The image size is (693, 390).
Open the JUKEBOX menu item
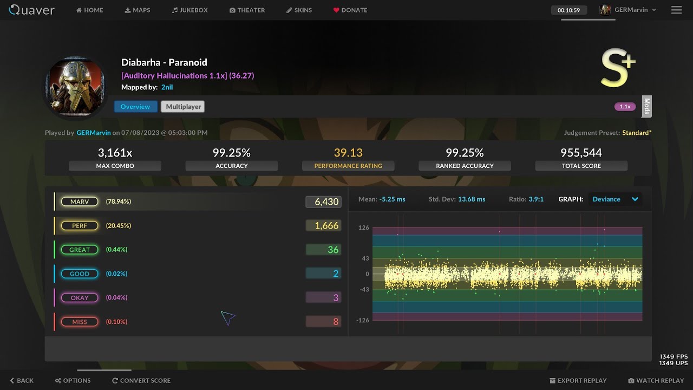click(190, 10)
